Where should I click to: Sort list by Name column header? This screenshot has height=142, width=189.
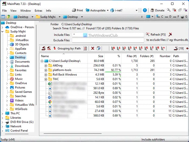[x=63, y=56]
